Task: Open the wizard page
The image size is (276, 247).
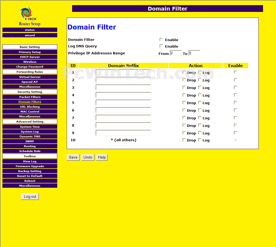Action: coord(30,35)
